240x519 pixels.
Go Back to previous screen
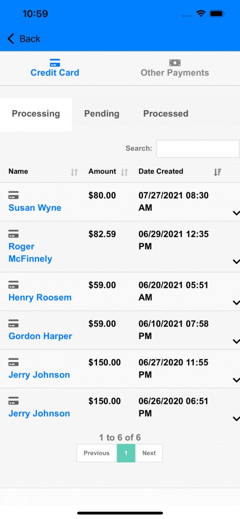click(24, 39)
